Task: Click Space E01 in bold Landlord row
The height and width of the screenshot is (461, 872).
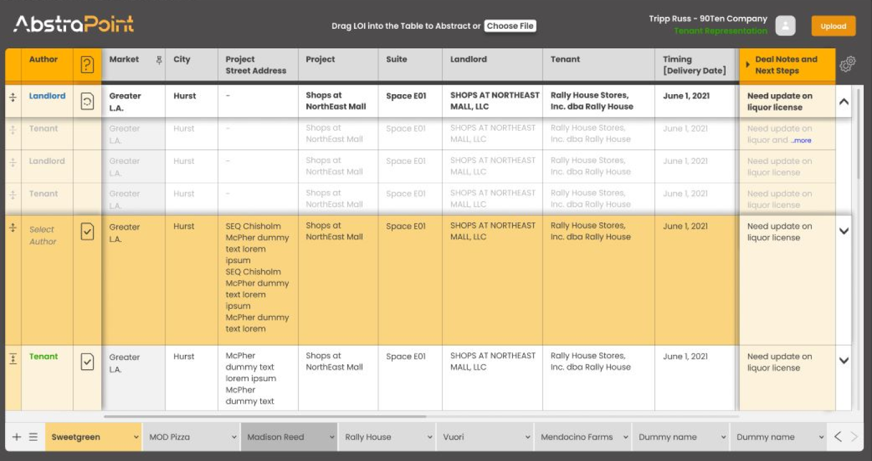Action: click(x=406, y=96)
